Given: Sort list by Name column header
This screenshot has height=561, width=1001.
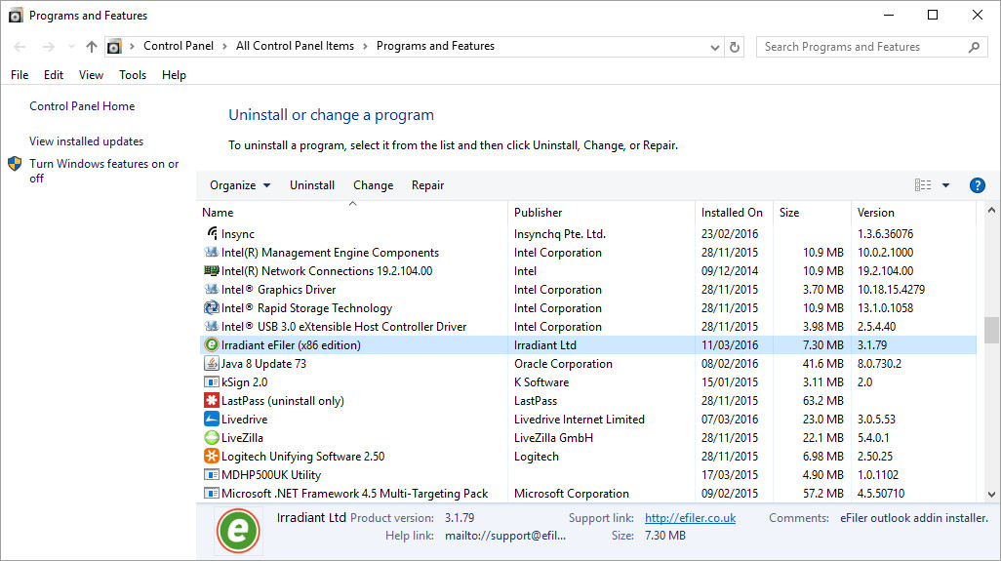Looking at the screenshot, I should point(353,213).
